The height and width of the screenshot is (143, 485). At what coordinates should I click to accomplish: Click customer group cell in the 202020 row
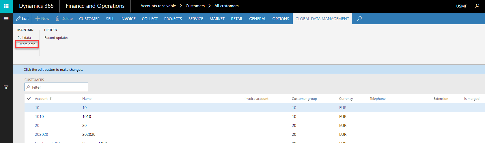(x=294, y=134)
